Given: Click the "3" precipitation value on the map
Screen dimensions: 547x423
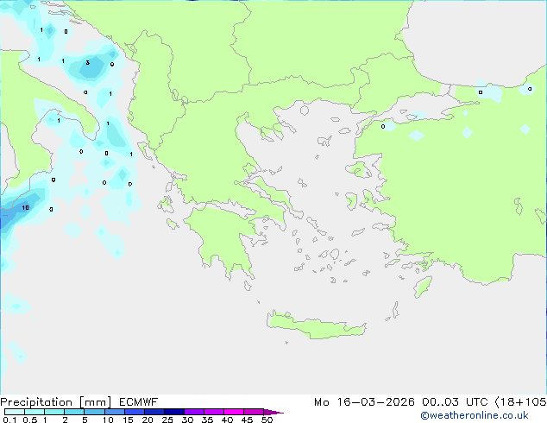Looking at the screenshot, I should click(x=87, y=62).
